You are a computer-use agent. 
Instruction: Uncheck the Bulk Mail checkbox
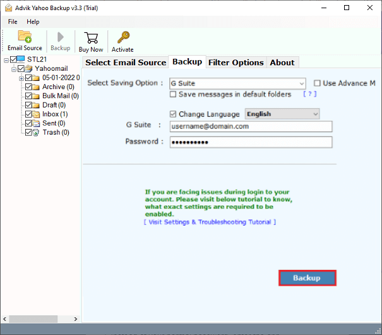(x=28, y=96)
